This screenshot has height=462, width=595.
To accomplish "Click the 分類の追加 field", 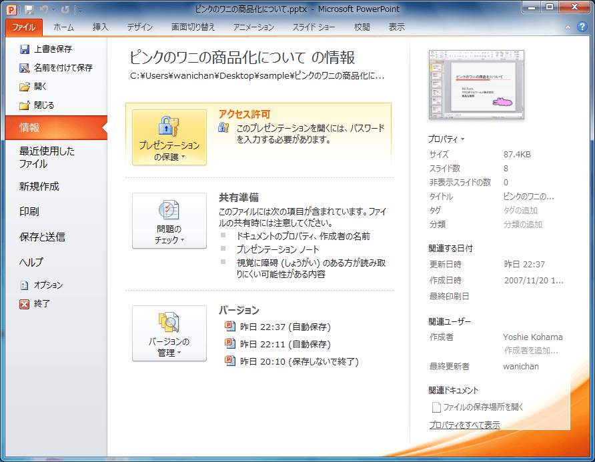I will [522, 225].
